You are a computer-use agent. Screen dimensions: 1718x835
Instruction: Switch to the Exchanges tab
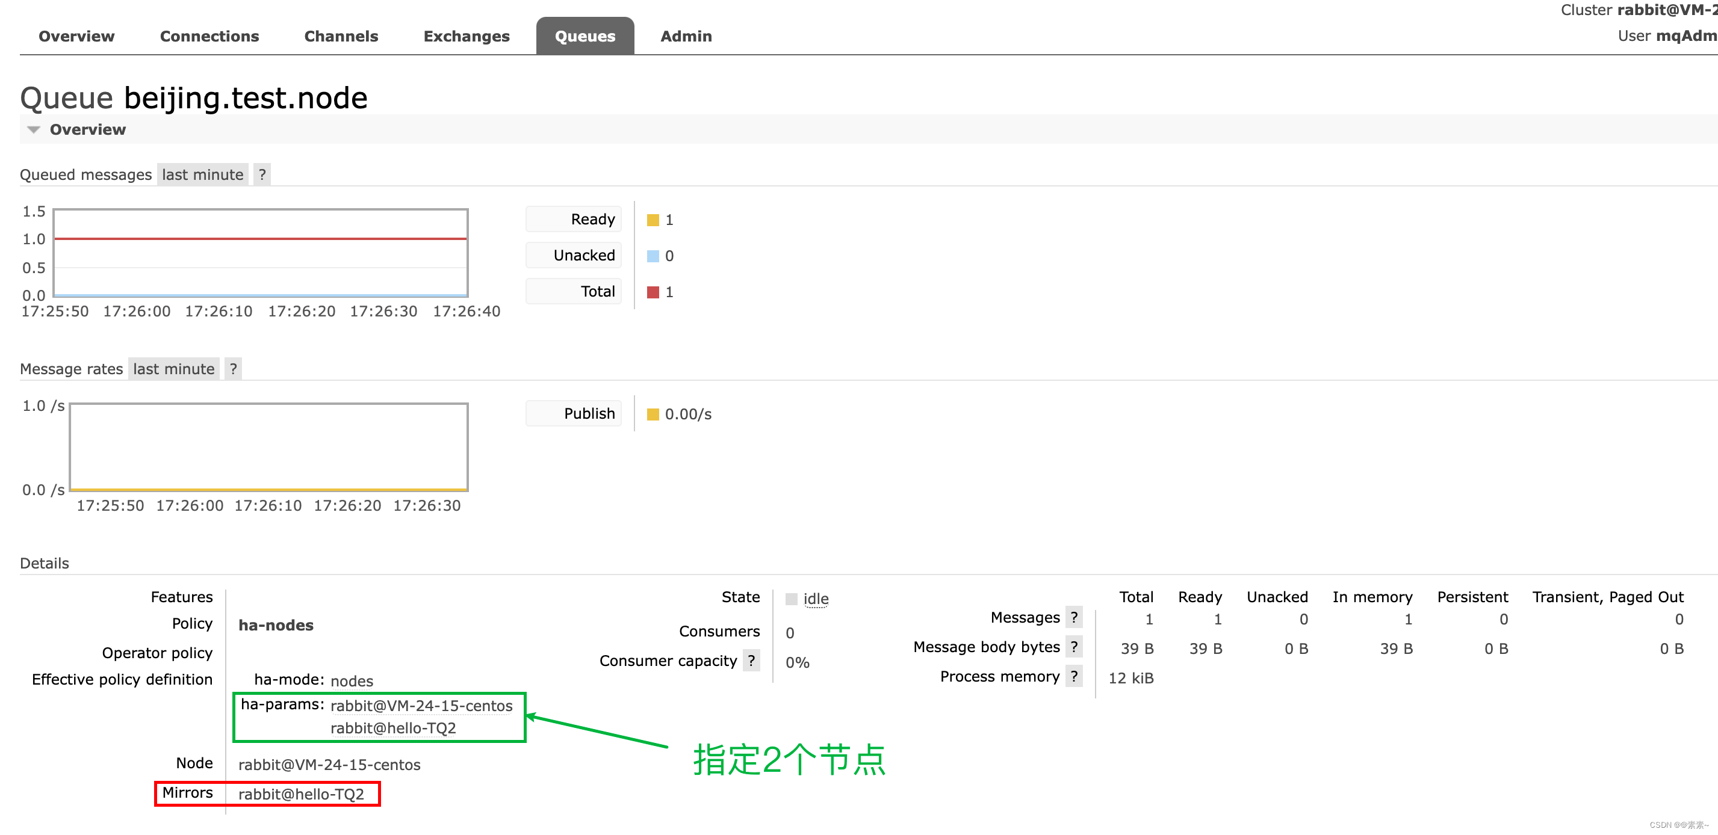pyautogui.click(x=466, y=36)
